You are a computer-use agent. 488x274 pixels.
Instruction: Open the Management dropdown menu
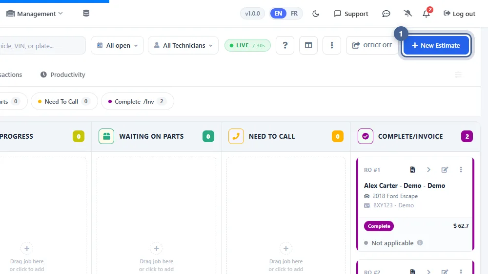35,14
